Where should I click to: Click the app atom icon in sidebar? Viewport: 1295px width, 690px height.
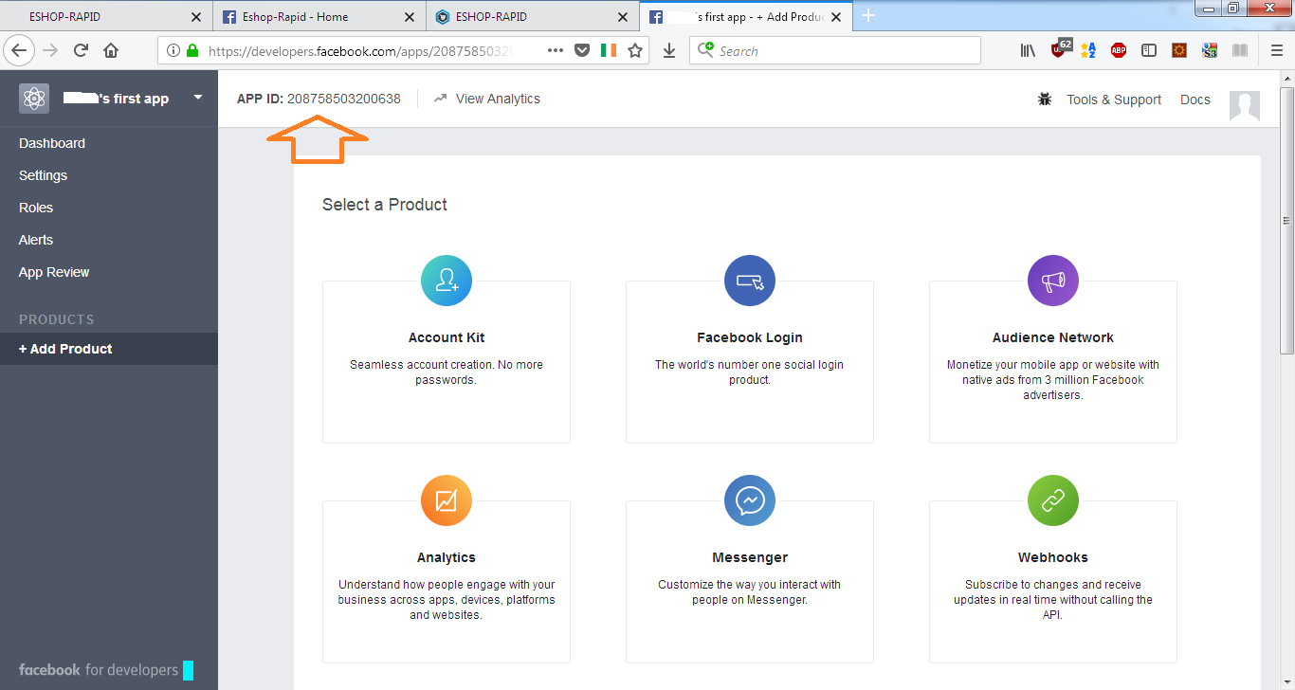(34, 98)
